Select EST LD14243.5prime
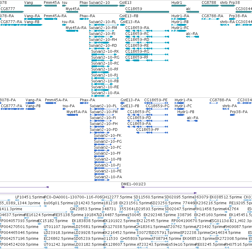Viewport: 252px width, 249px height. 76,206
